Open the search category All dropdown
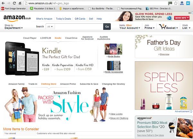193x139 pixels. tap(50, 26)
